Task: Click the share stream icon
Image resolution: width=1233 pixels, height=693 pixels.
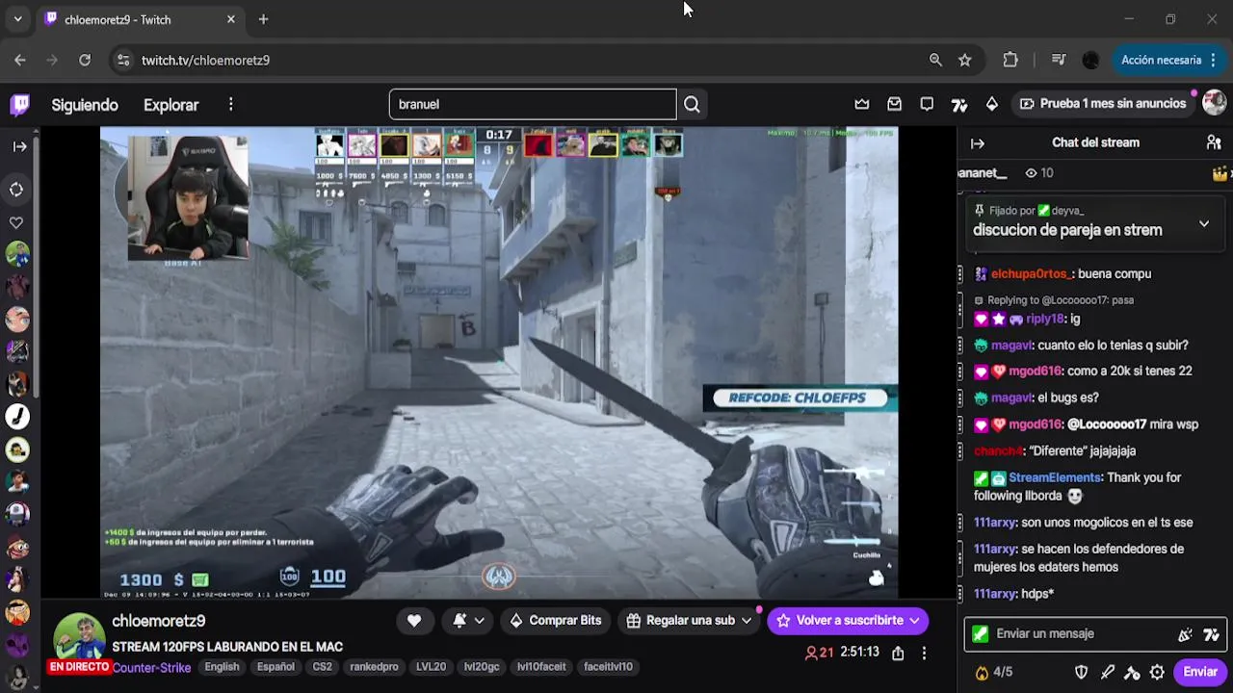Action: pos(898,653)
